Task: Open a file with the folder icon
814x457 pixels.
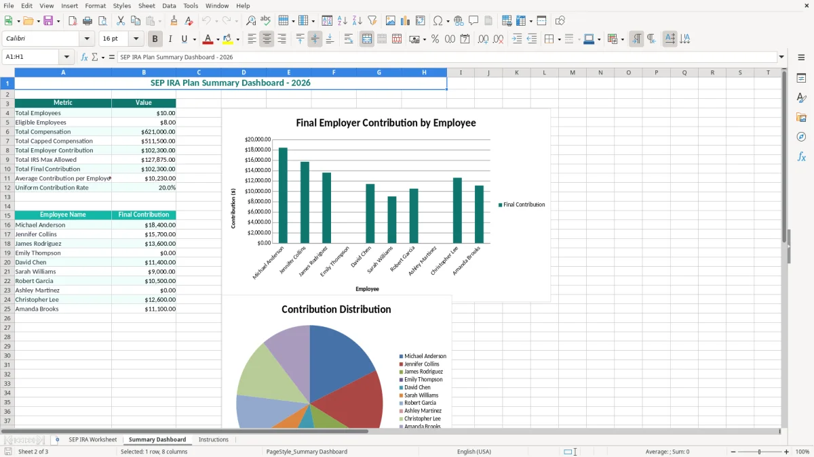Action: pyautogui.click(x=27, y=21)
